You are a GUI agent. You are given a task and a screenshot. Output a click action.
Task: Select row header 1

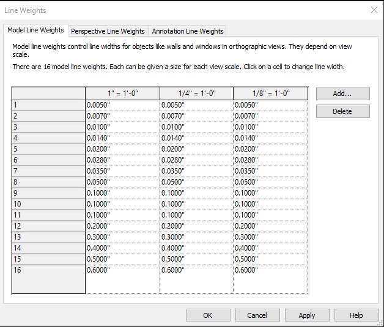(49, 105)
